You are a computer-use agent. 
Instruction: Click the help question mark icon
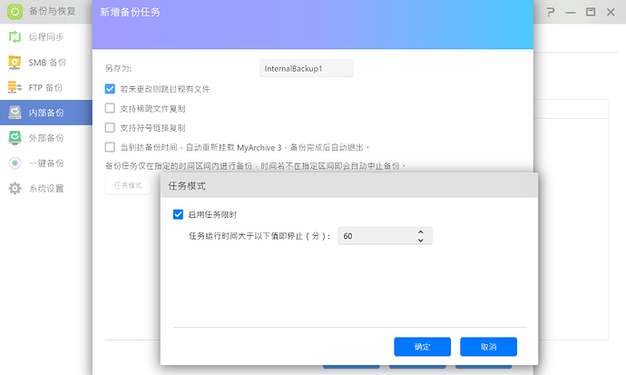coord(551,13)
